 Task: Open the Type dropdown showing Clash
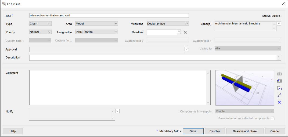[40, 24]
